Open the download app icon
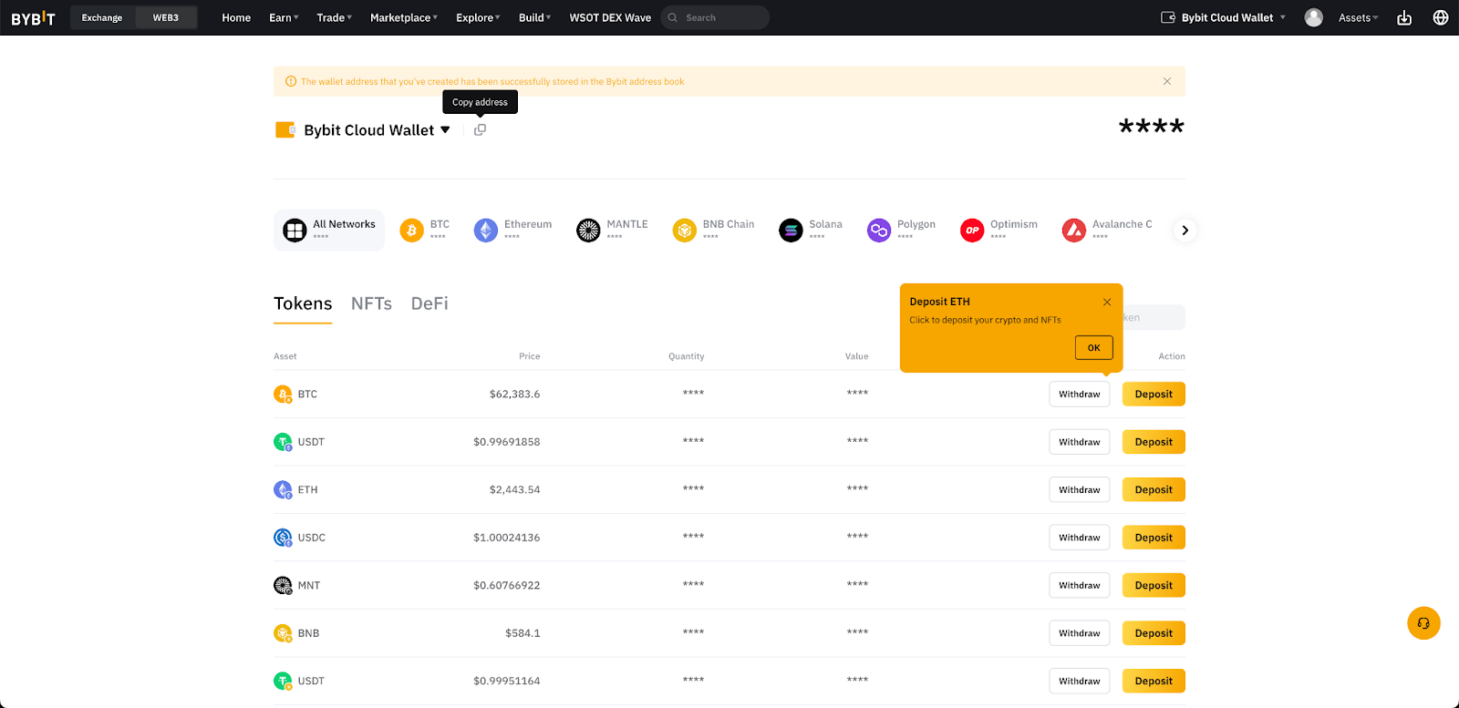The image size is (1459, 708). click(1404, 17)
